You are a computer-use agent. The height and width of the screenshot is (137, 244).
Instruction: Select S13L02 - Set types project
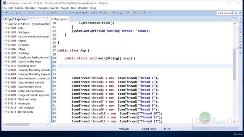point(18,32)
